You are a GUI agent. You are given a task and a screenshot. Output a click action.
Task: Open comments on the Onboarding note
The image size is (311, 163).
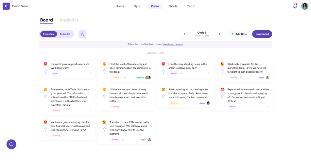coord(91,74)
